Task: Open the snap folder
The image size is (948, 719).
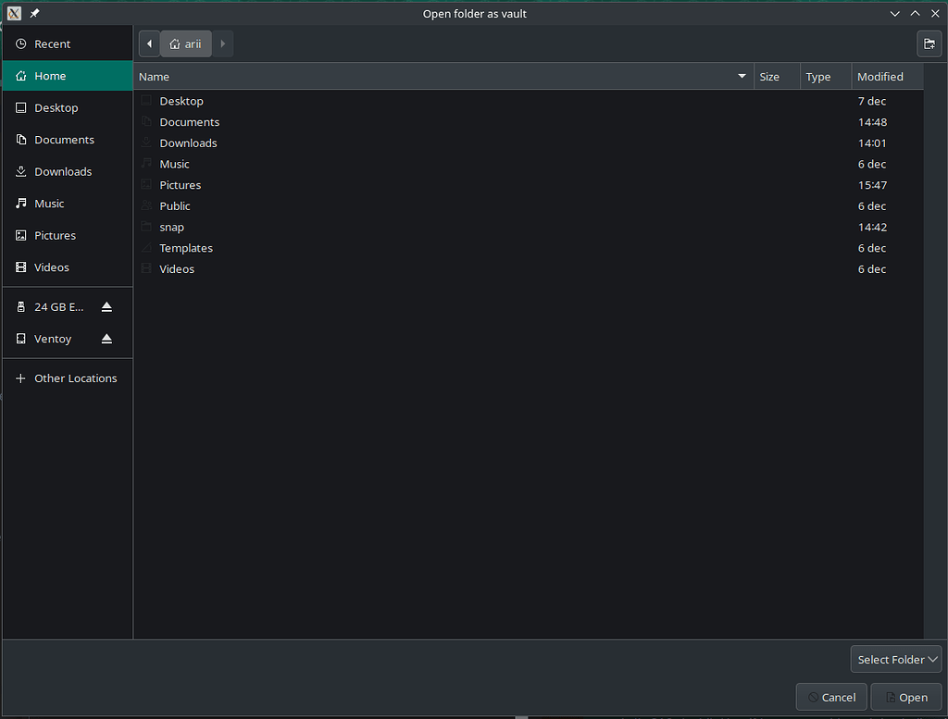Action: (170, 227)
